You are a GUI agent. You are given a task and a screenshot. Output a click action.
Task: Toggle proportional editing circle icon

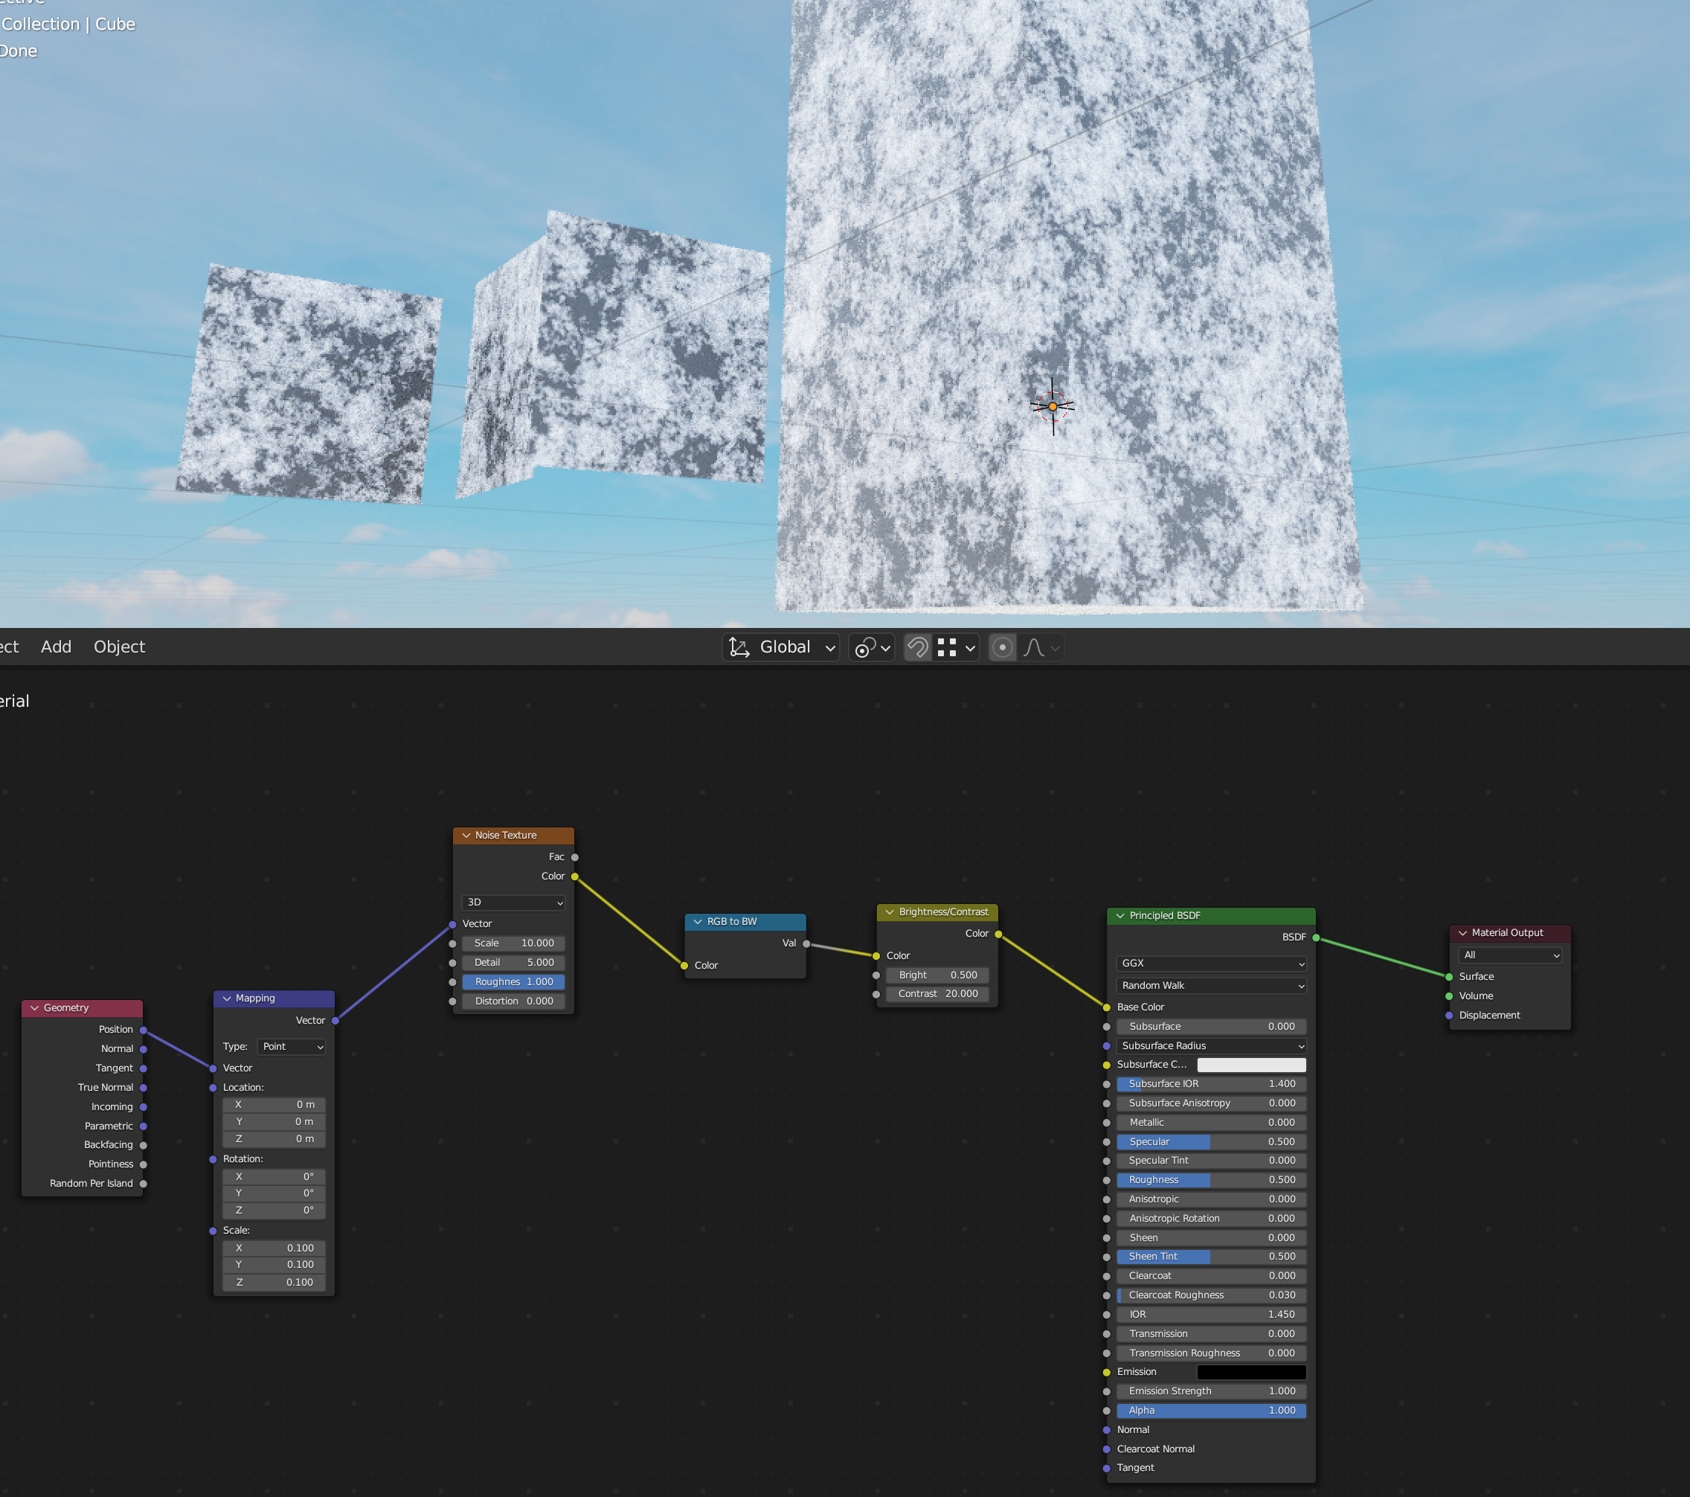coord(1002,647)
